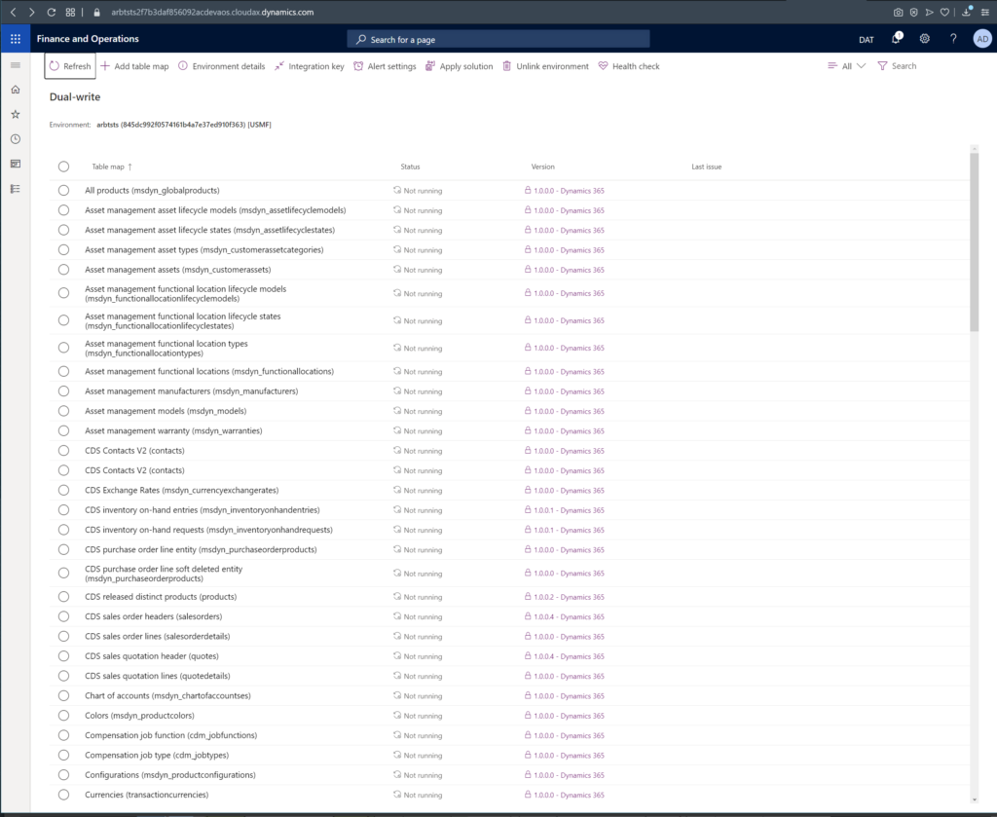
Task: Open the All filter dropdown
Action: (846, 66)
